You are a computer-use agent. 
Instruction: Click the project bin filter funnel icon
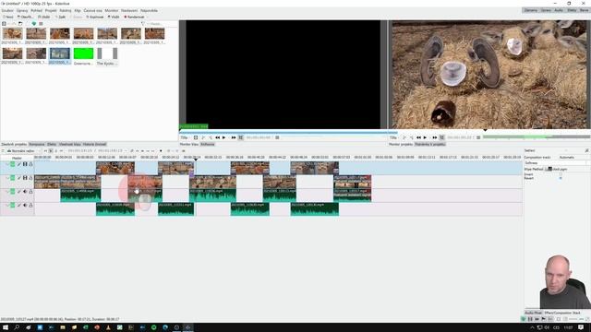[x=143, y=24]
